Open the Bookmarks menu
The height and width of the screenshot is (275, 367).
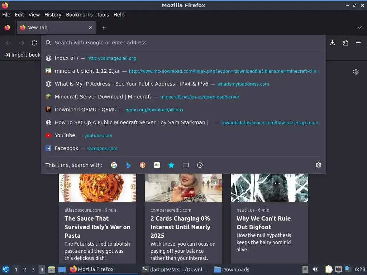(x=79, y=15)
